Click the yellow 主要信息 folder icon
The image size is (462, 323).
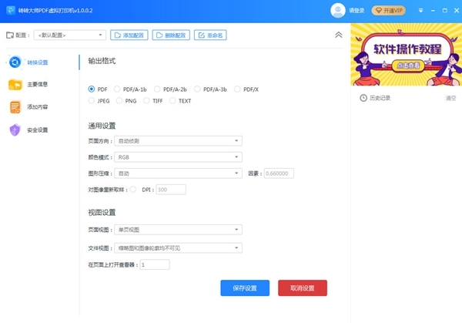(15, 85)
